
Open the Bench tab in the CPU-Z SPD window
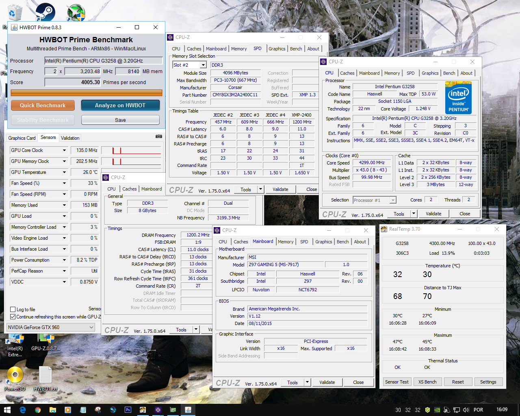click(296, 49)
